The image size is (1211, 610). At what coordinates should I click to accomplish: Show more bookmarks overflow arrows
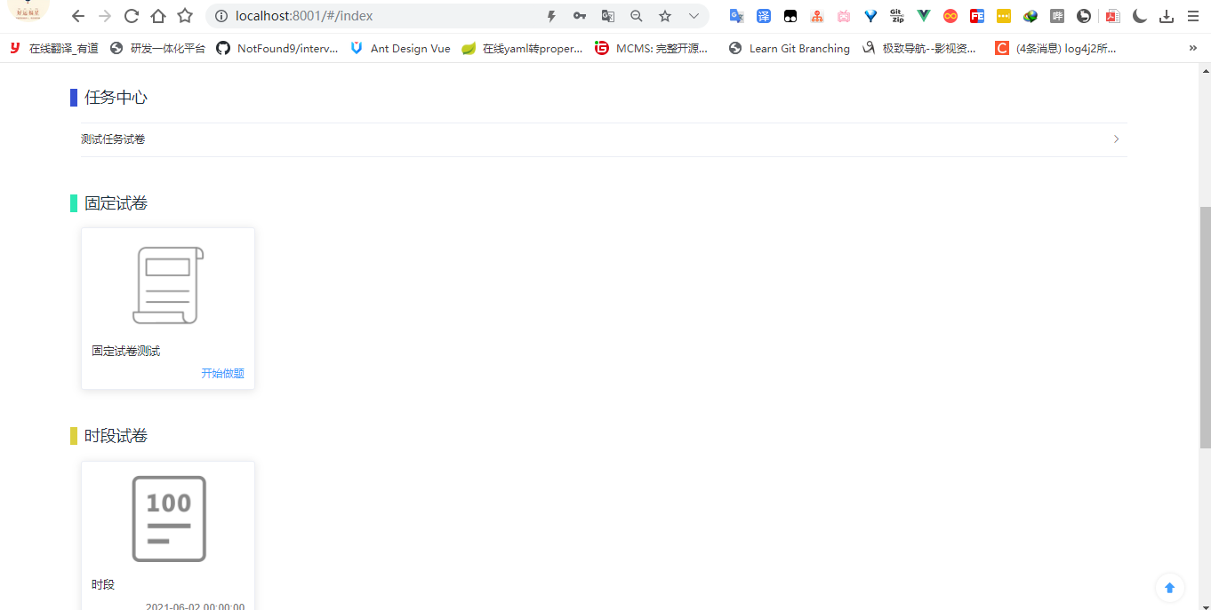[x=1193, y=49]
